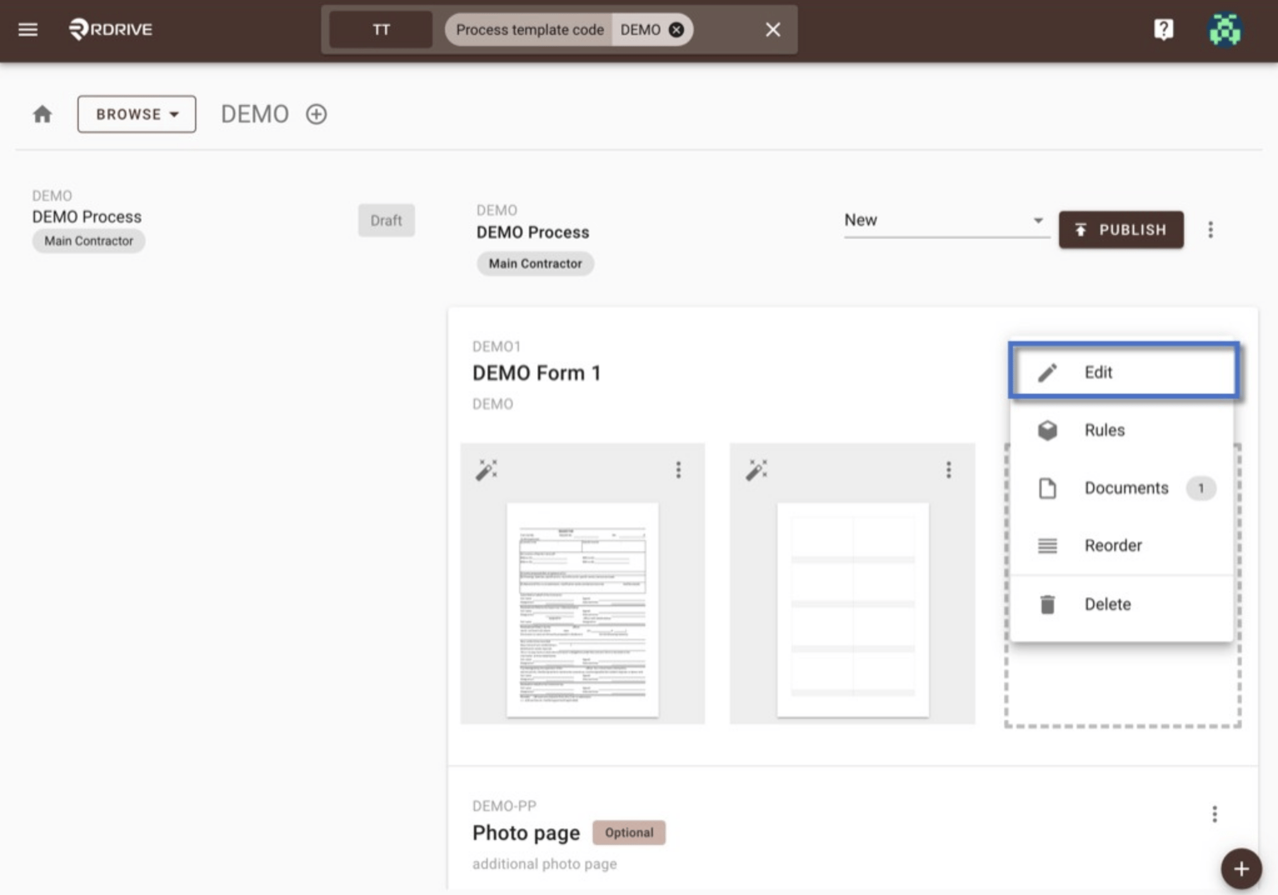Open the help question mark icon

coord(1163,29)
